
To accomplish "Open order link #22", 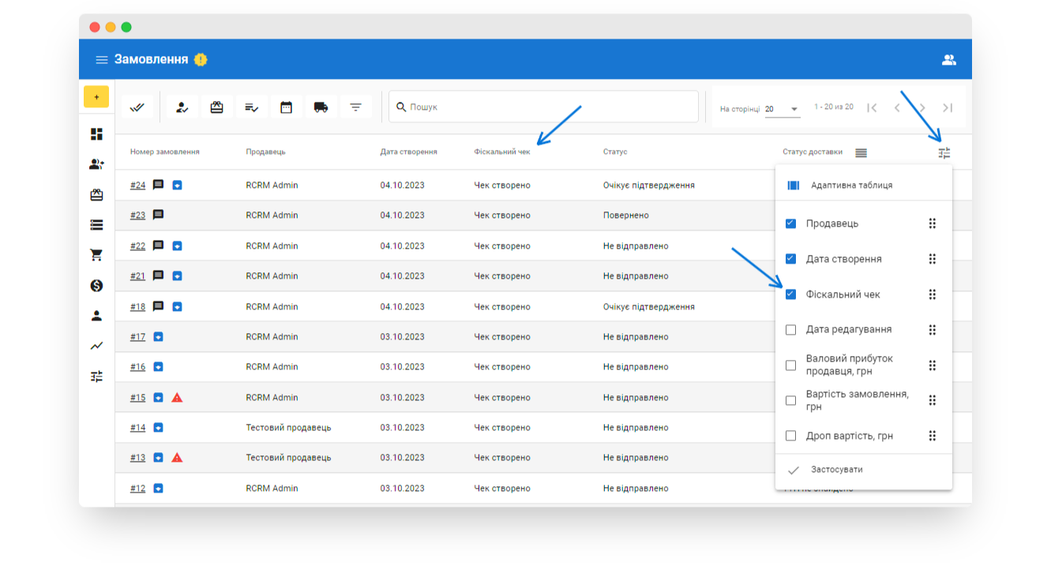I will click(137, 246).
